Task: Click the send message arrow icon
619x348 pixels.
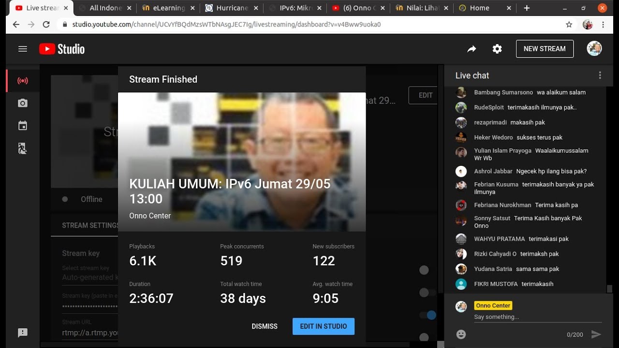Action: [x=596, y=334]
